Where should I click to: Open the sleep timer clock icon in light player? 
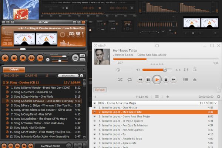118,70
